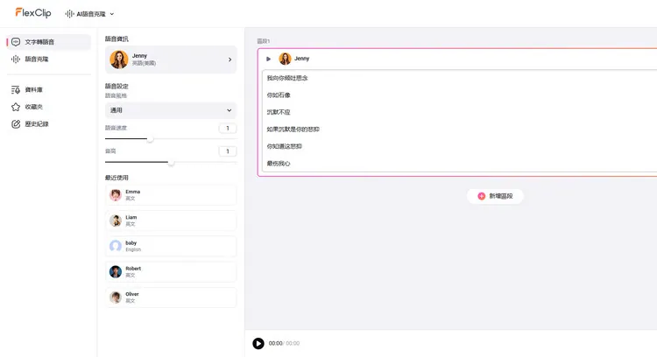Screen dimensions: 657x357
Task: Click the text line 如果沉默是你的悲抑
Action: (x=293, y=129)
